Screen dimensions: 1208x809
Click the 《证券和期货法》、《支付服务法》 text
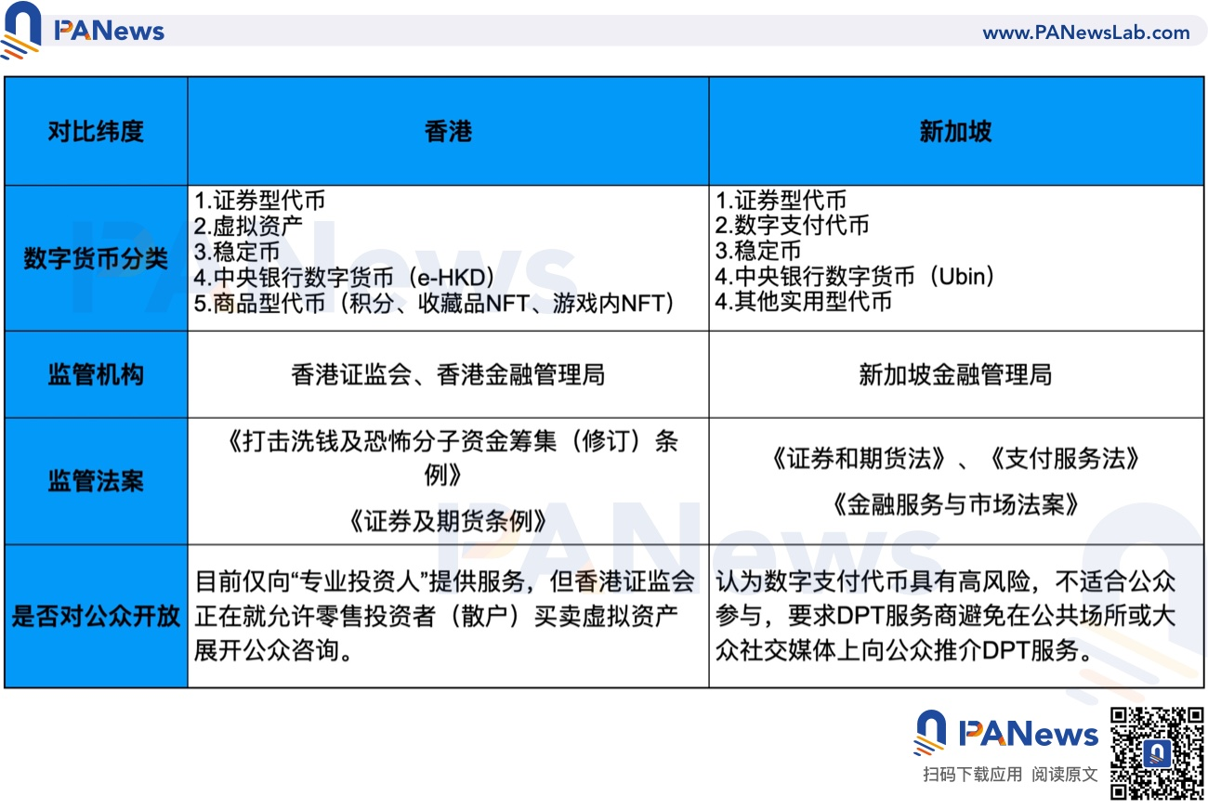tap(956, 459)
